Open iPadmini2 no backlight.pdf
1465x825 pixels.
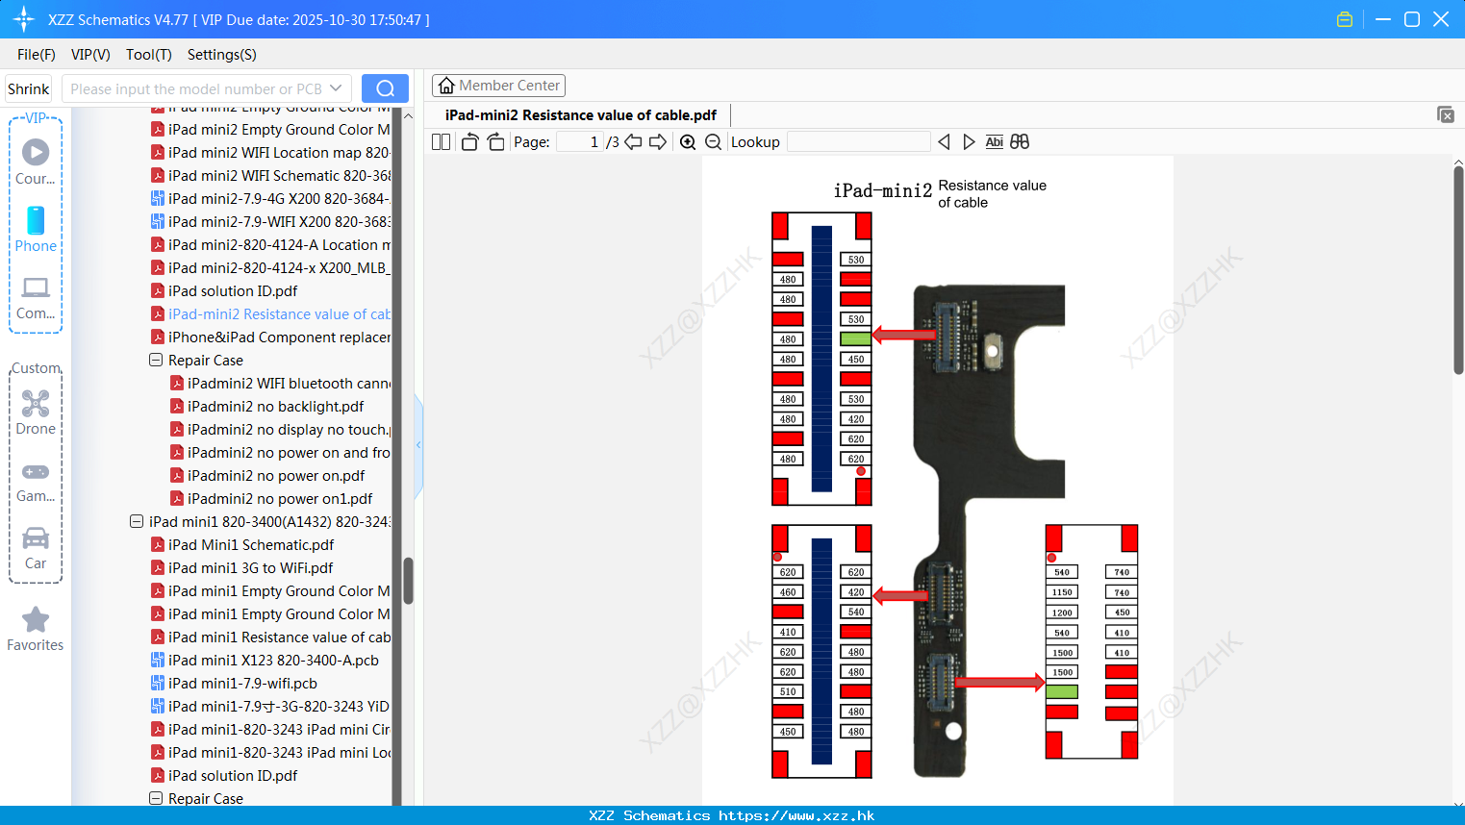pyautogui.click(x=266, y=406)
